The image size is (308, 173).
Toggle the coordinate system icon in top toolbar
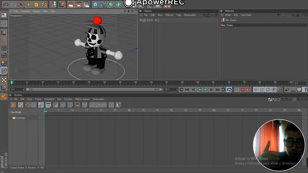tap(62, 4)
